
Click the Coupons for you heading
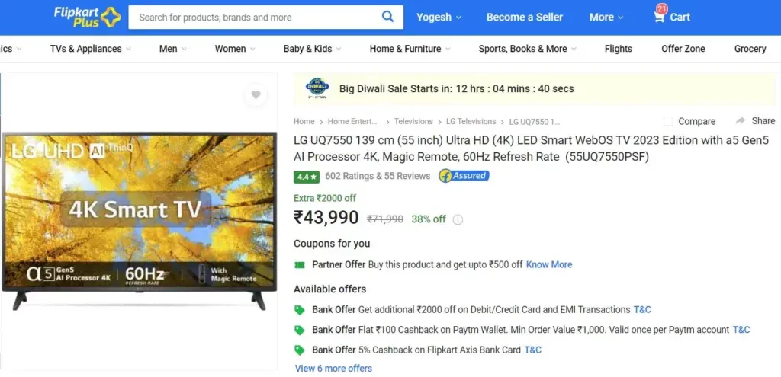[332, 244]
